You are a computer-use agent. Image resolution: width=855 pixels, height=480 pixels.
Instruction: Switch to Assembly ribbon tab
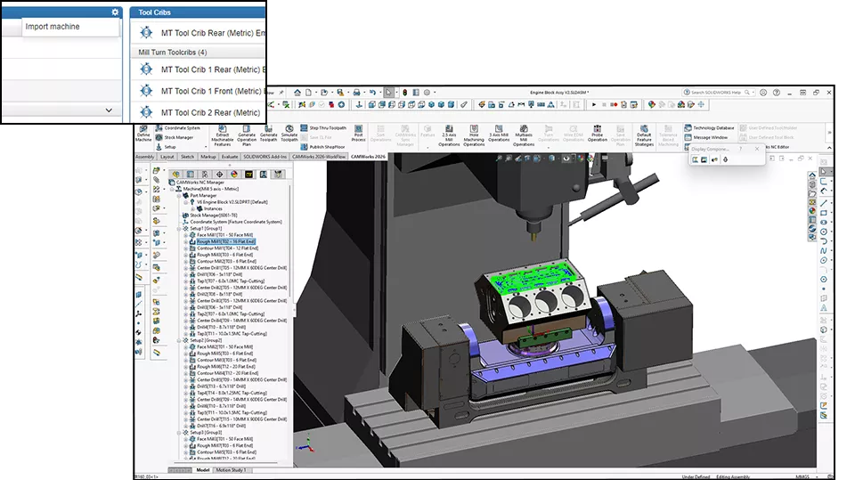click(145, 157)
